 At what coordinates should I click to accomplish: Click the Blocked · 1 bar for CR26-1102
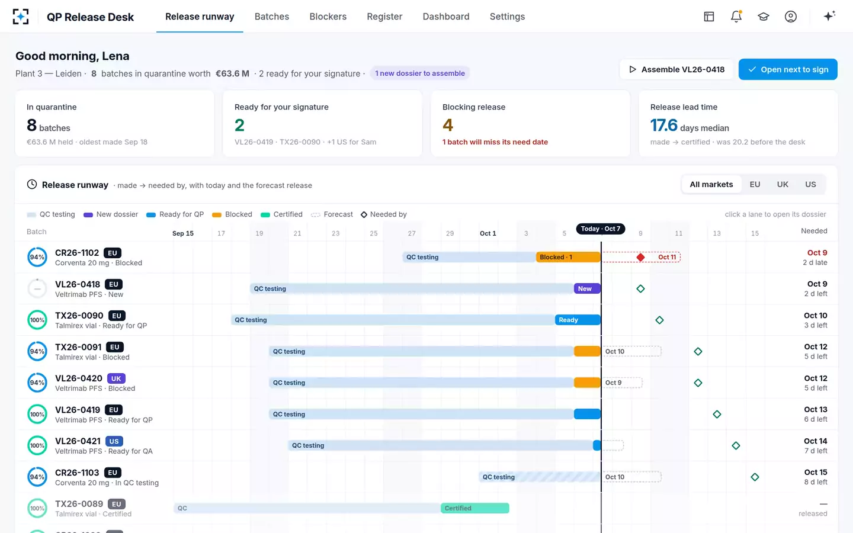(x=568, y=257)
